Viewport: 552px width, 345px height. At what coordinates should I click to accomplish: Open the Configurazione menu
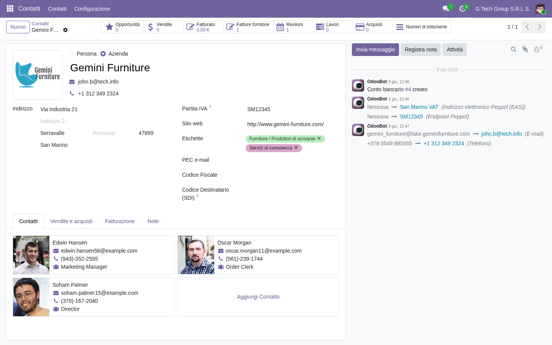tap(92, 9)
